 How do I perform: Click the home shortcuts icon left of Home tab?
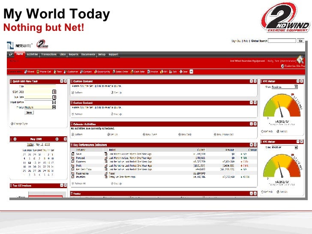11,54
